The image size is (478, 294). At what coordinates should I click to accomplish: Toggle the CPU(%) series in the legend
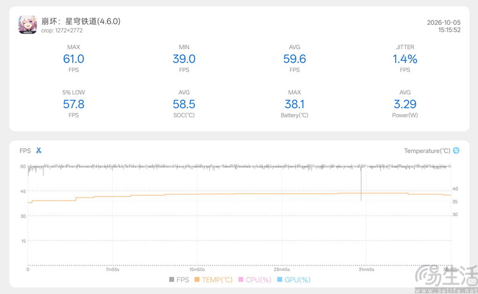coord(255,280)
